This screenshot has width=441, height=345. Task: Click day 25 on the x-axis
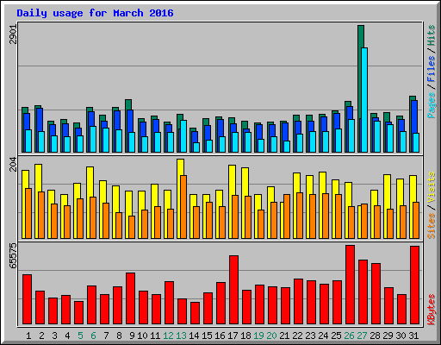click(x=336, y=336)
